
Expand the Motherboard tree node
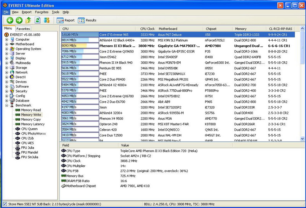tap(7, 44)
